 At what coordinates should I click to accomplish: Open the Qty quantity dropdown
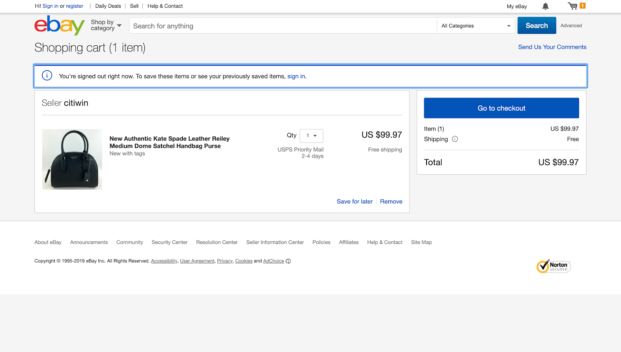coord(311,136)
